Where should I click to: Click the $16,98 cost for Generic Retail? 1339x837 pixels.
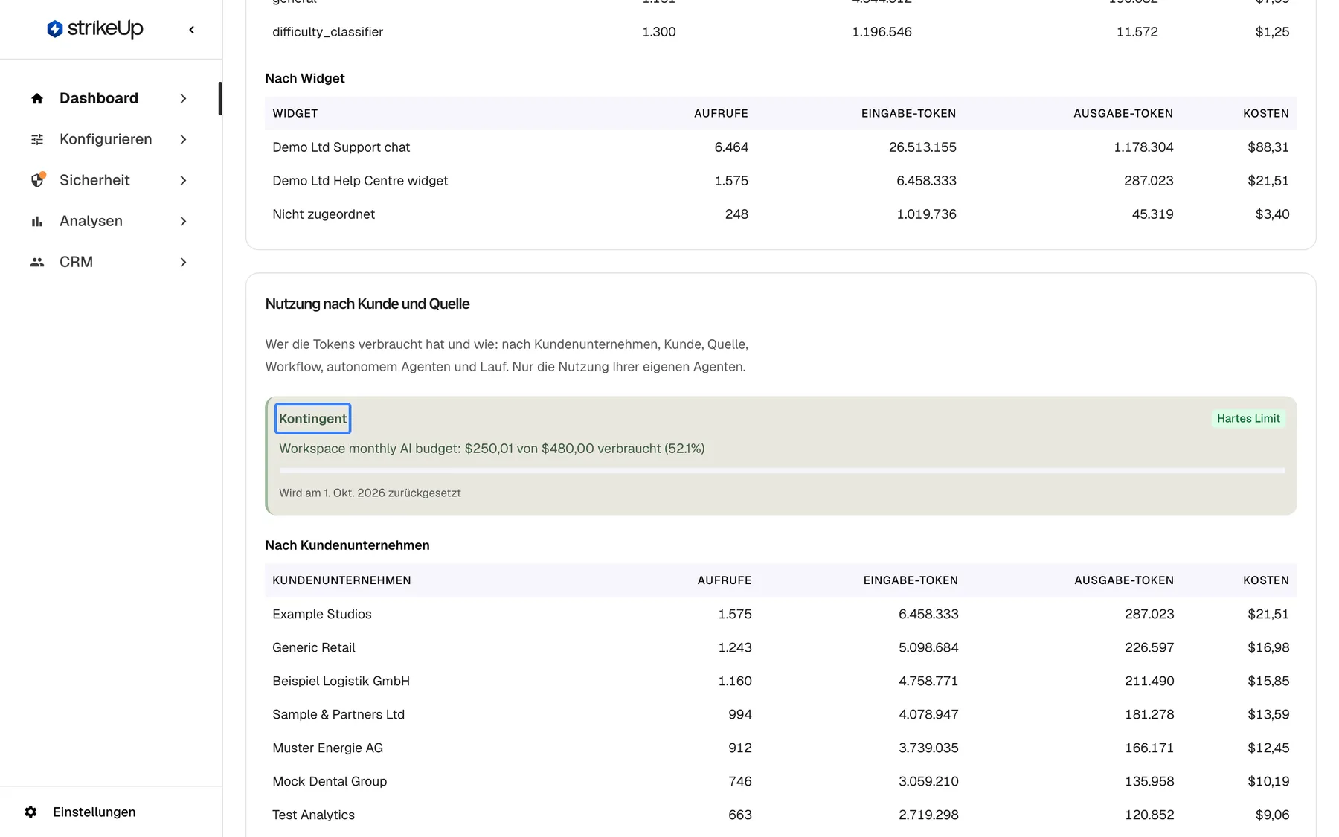coord(1268,647)
